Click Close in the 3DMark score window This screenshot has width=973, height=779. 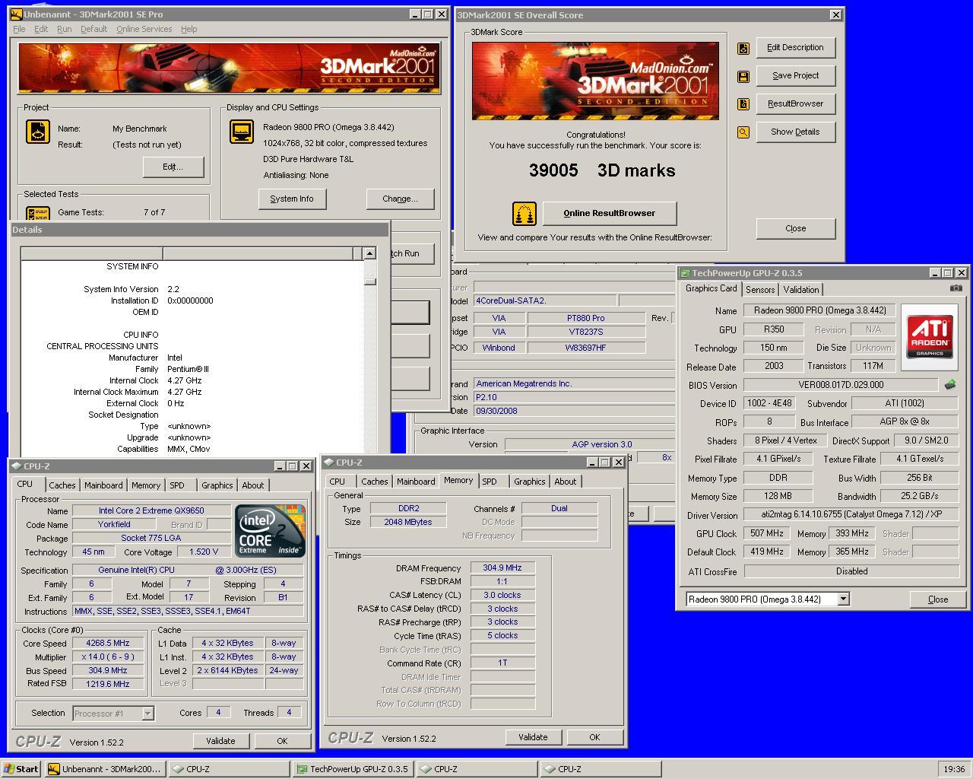coord(796,229)
